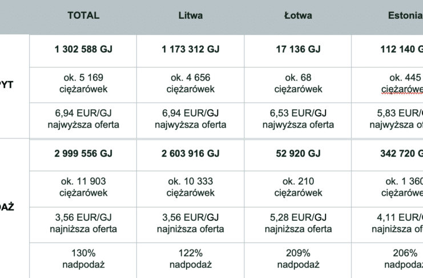423x278 pixels.
Task: Click the 52 920 GJ cell
Action: (298, 155)
